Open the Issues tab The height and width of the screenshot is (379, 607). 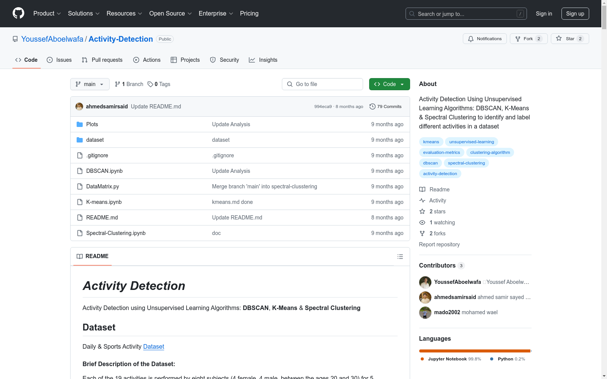[59, 60]
